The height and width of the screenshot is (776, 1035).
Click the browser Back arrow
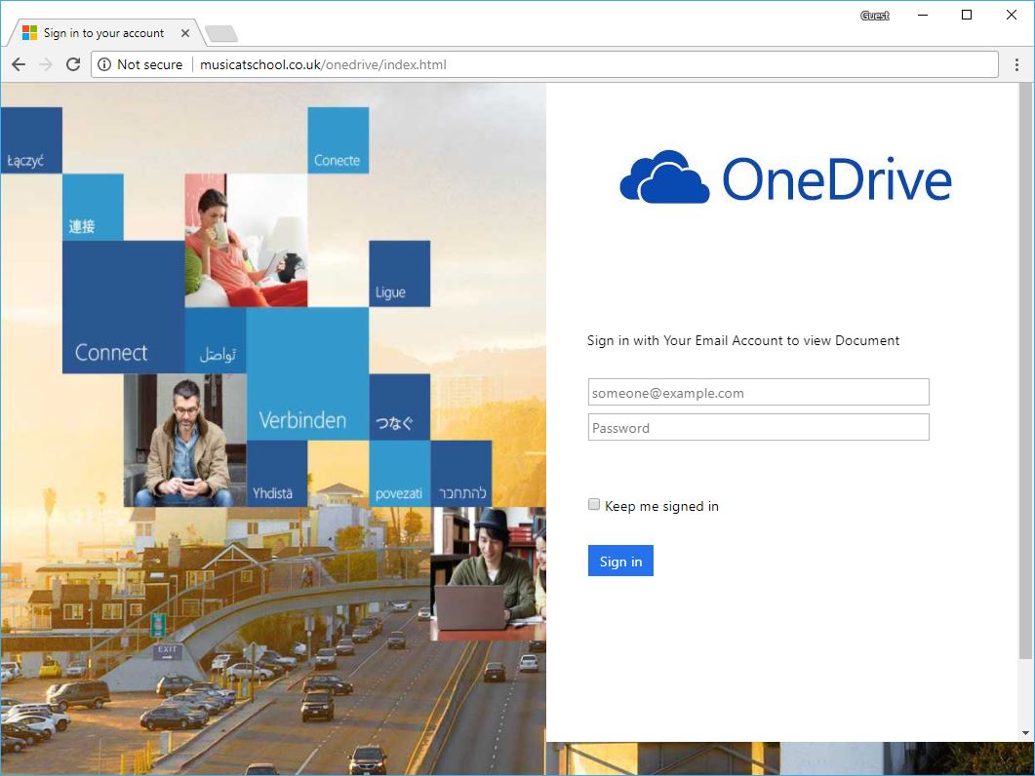tap(19, 64)
